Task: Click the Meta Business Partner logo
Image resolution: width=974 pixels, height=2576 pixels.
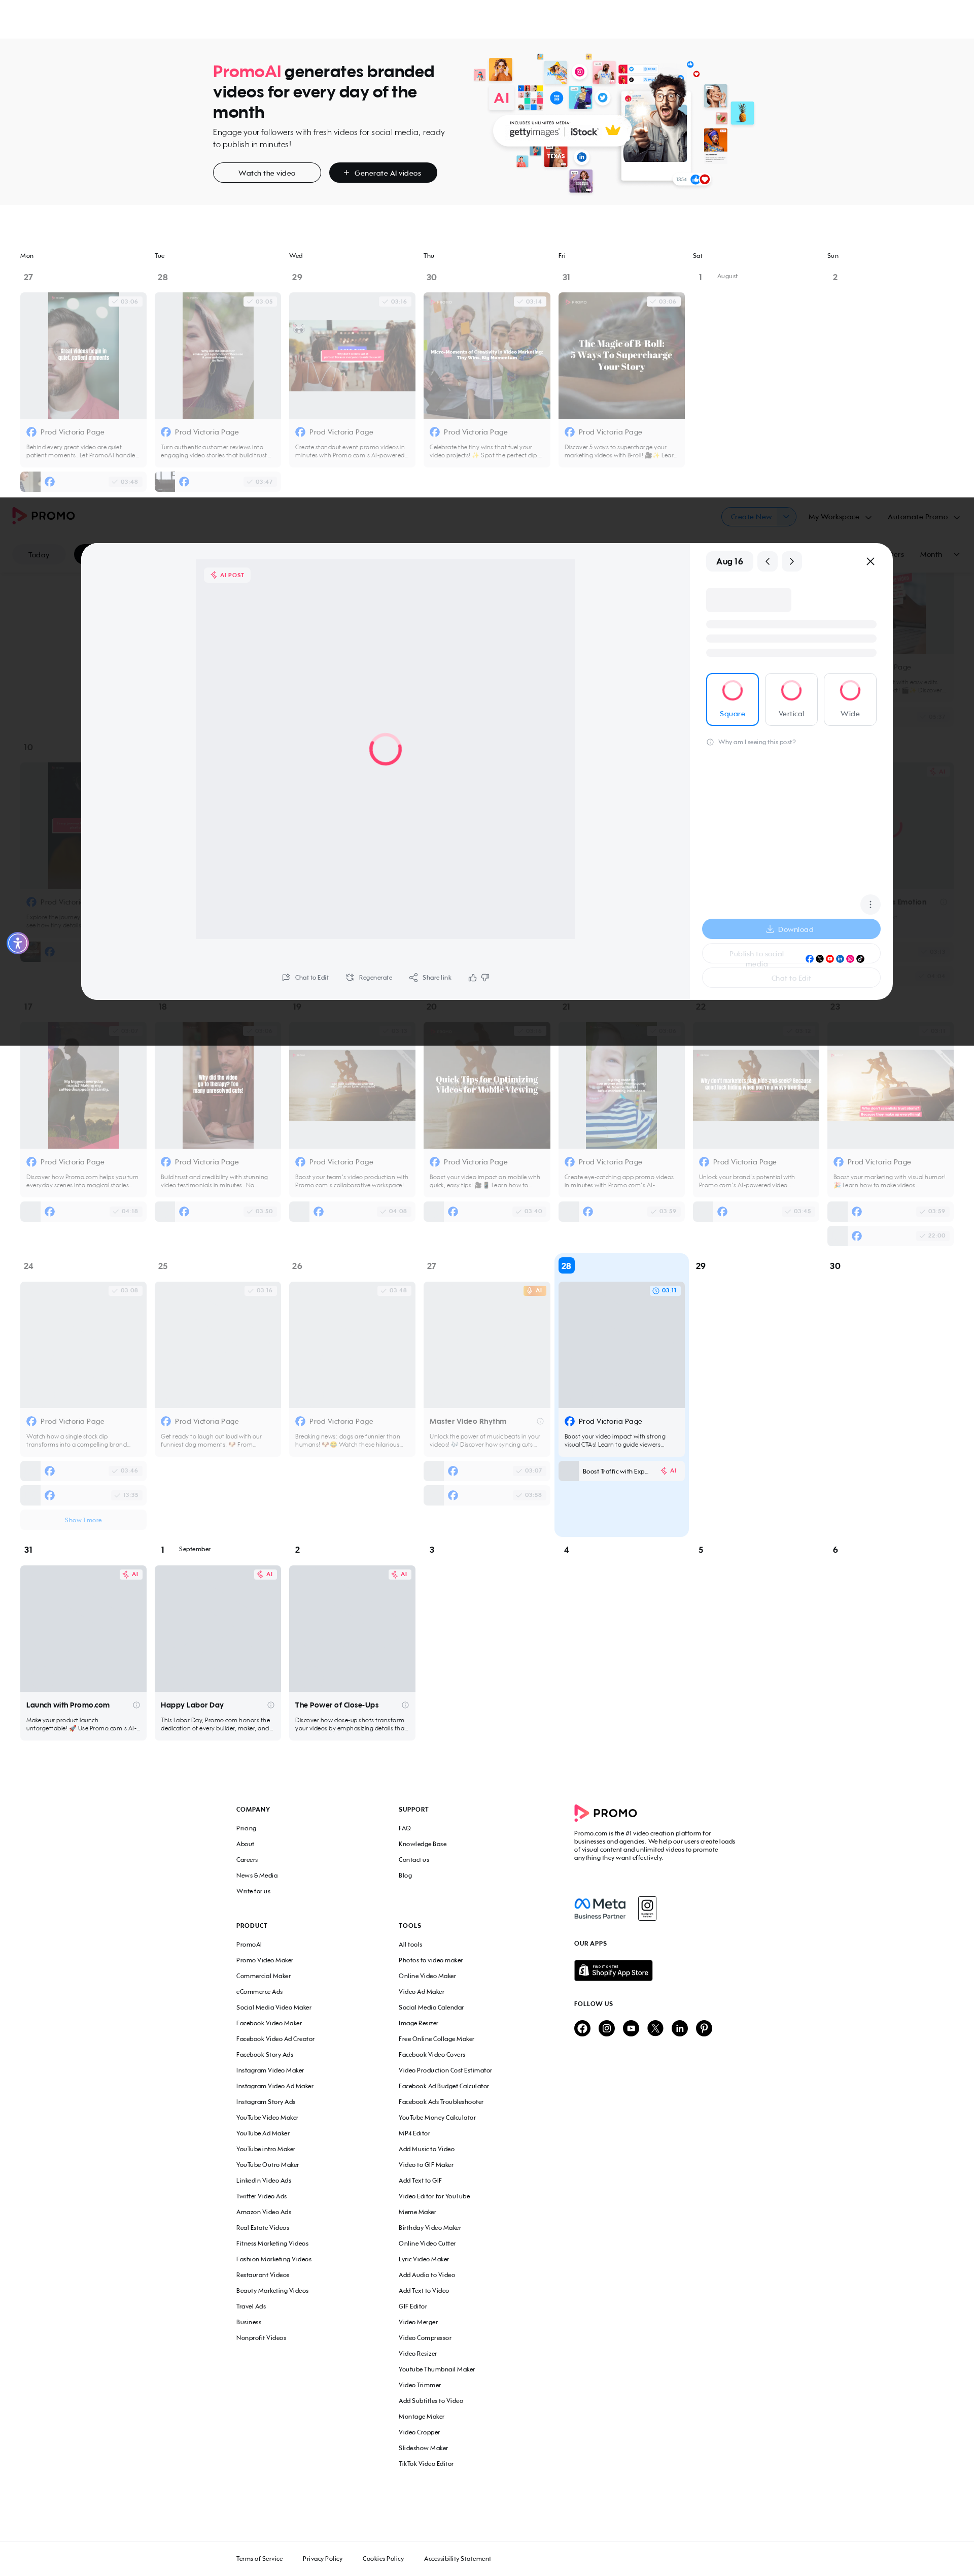Action: coord(601,1908)
